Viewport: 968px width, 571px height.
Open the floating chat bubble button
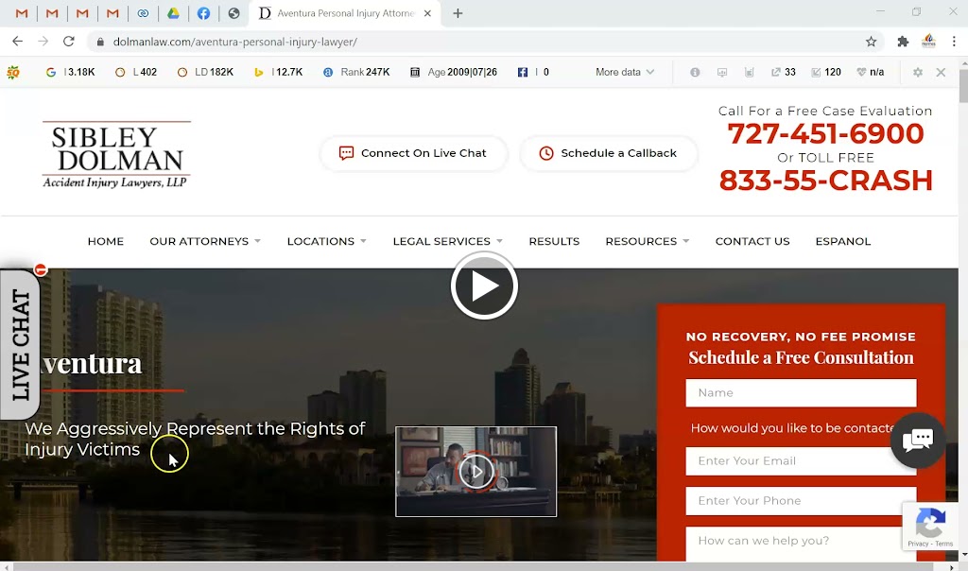(917, 440)
